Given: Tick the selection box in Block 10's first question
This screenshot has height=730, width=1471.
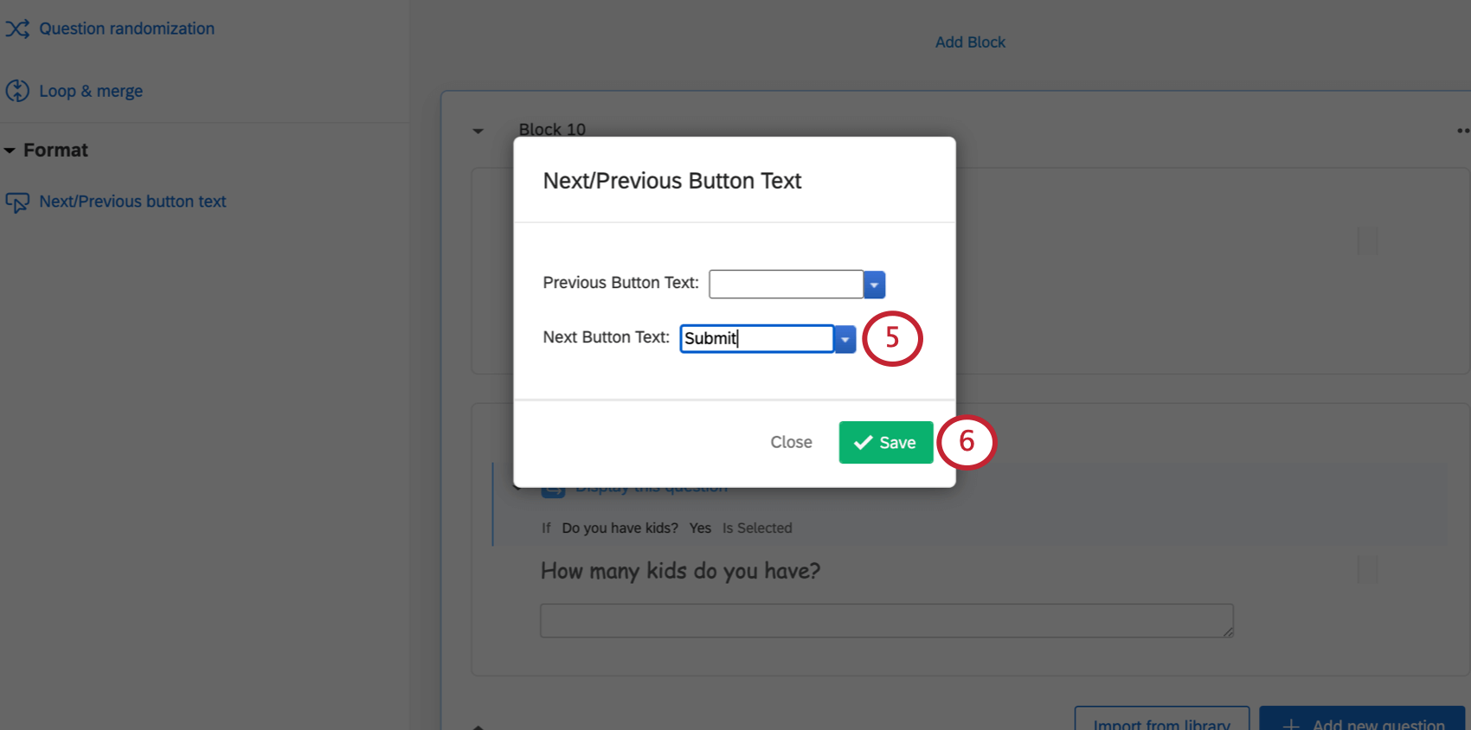Looking at the screenshot, I should (x=1366, y=242).
